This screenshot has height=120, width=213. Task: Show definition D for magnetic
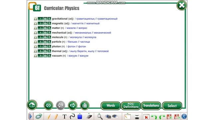click(45, 23)
